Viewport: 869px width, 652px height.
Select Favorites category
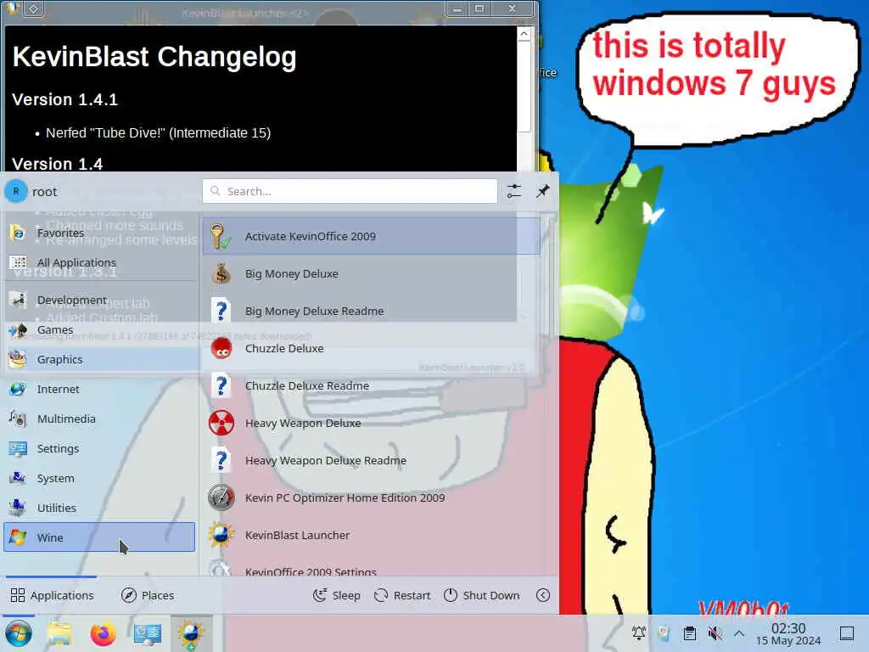click(100, 233)
